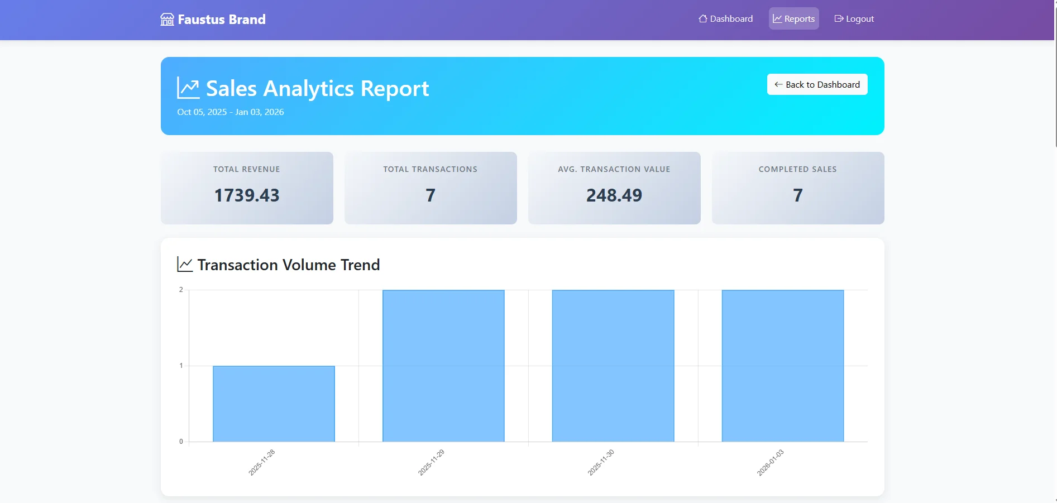Switch to the Reports tab in the navbar
Image resolution: width=1057 pixels, height=503 pixels.
(x=793, y=18)
